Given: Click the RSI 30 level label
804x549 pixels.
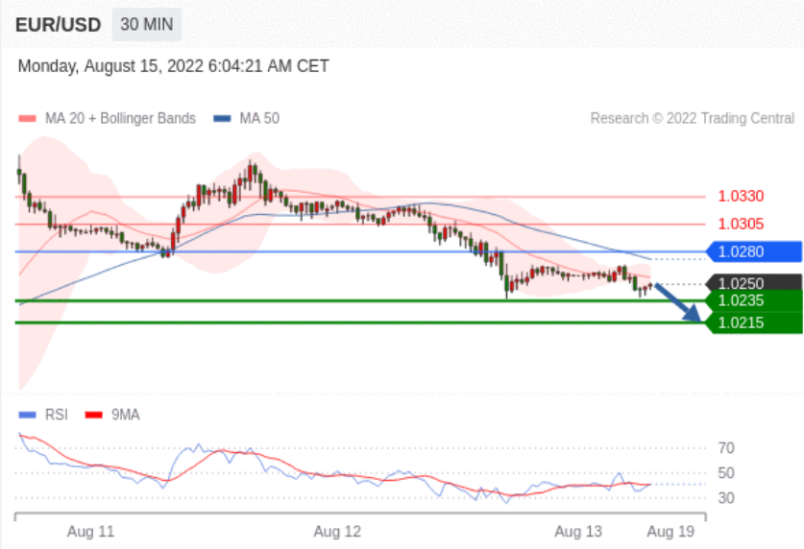Looking at the screenshot, I should point(726,498).
